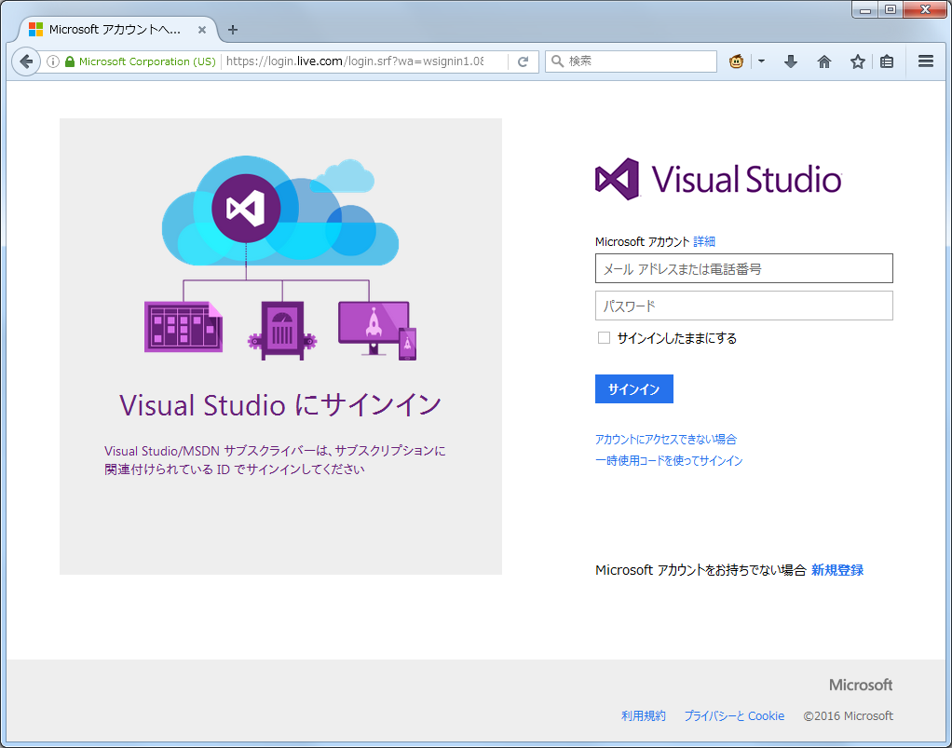Go to the Home page icon
This screenshot has width=952, height=748.
pos(824,61)
